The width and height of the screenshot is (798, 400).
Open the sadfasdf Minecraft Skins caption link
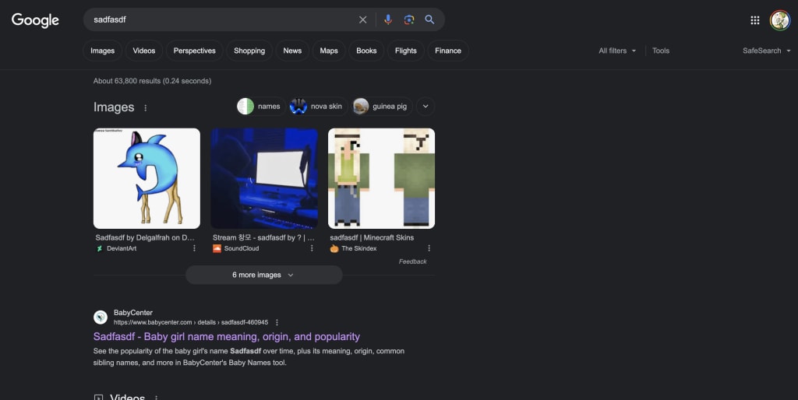pos(372,237)
